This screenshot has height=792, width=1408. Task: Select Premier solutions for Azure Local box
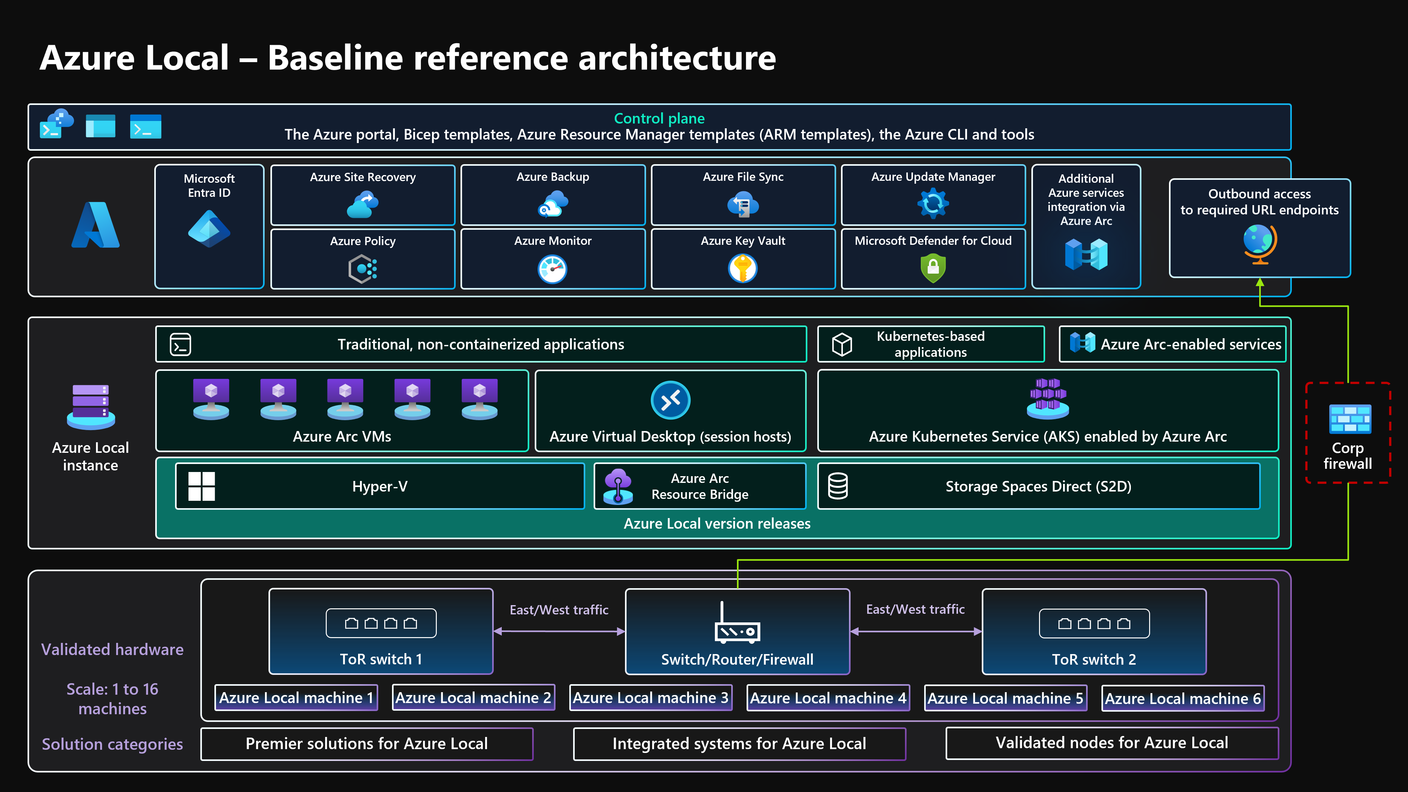[366, 743]
